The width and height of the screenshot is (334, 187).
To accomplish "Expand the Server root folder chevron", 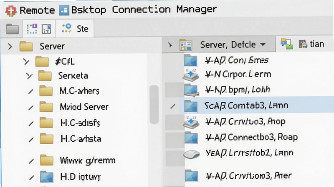I will pos(10,47).
